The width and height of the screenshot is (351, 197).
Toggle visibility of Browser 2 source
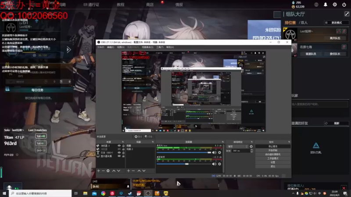pyautogui.click(x=119, y=146)
